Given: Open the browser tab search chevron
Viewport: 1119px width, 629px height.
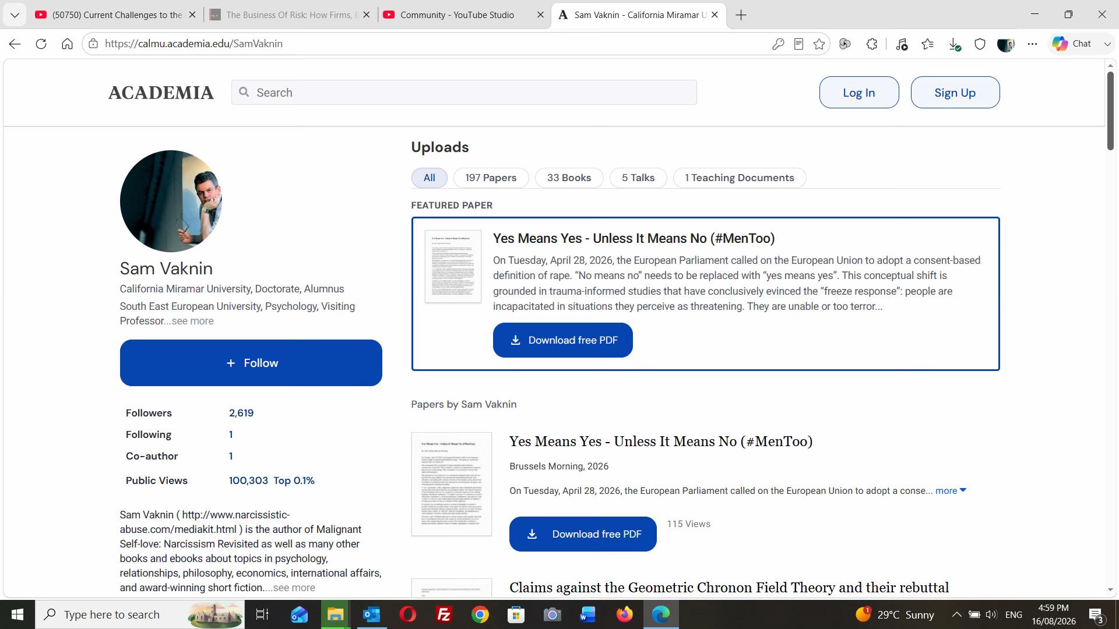Looking at the screenshot, I should tap(15, 15).
